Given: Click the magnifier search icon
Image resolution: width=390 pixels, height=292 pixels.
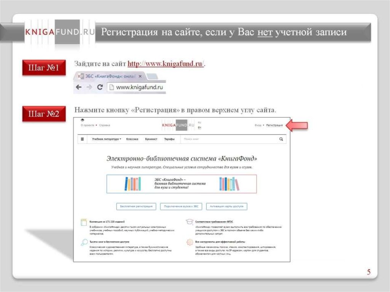Looking at the screenshot, I should coord(281,139).
